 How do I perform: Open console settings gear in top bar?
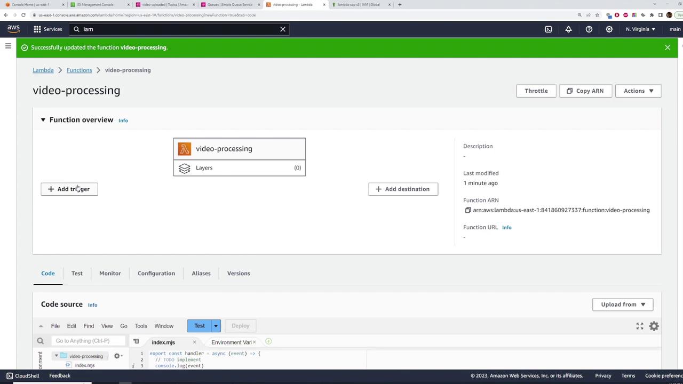(609, 29)
